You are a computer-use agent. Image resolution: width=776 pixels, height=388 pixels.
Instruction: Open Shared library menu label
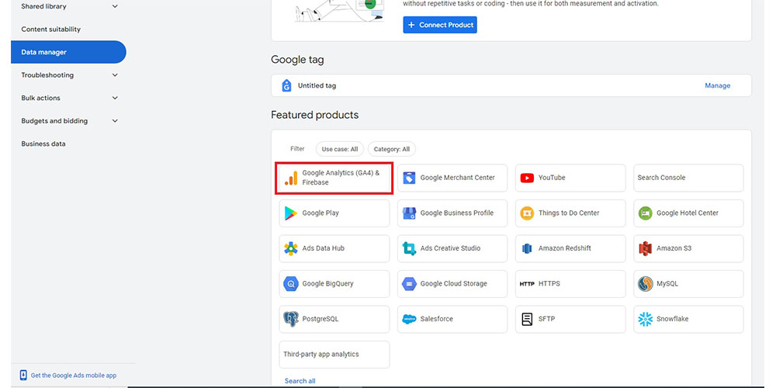click(43, 6)
